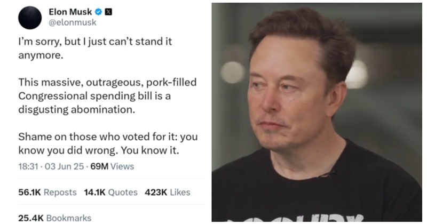Click the blue verified checkmark badge
Image resolution: width=427 pixels, height=224 pixels.
click(x=98, y=12)
